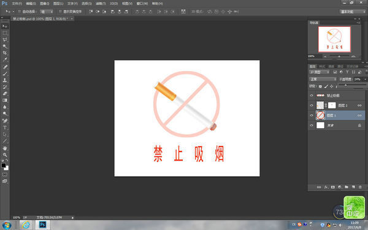Select the Magic Wand tool

coord(5,46)
